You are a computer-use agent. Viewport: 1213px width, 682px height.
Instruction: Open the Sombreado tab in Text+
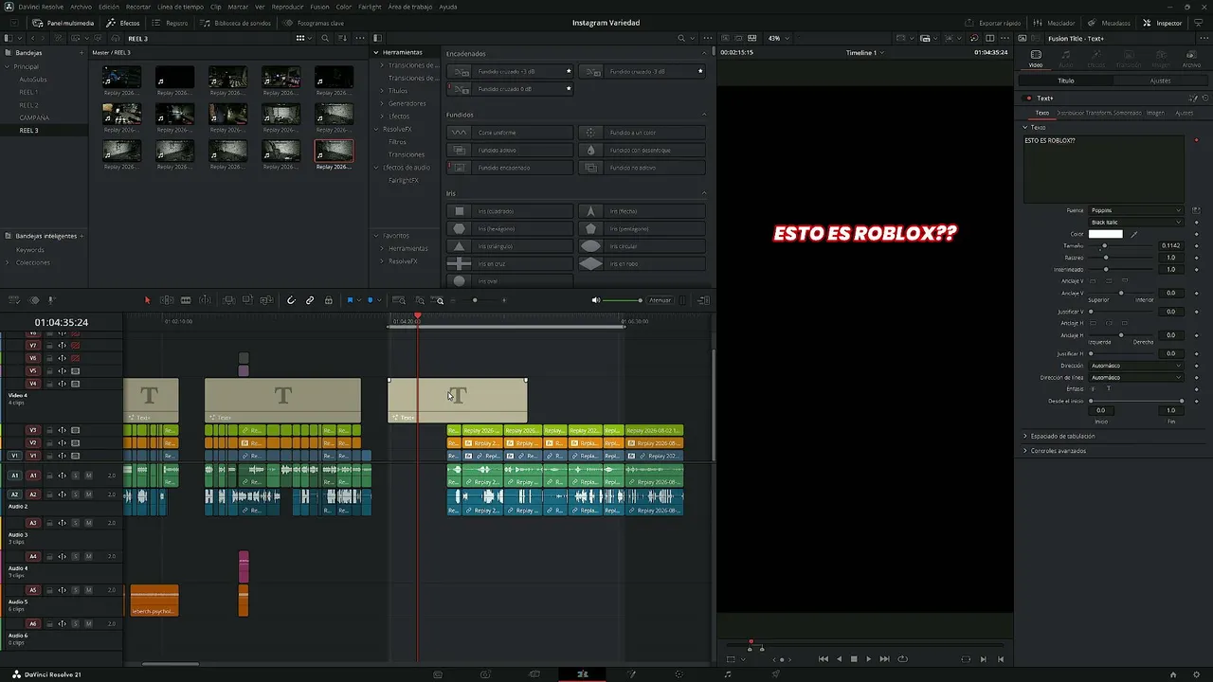pos(1127,113)
